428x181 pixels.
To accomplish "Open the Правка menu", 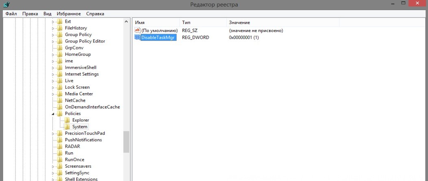I will (30, 14).
